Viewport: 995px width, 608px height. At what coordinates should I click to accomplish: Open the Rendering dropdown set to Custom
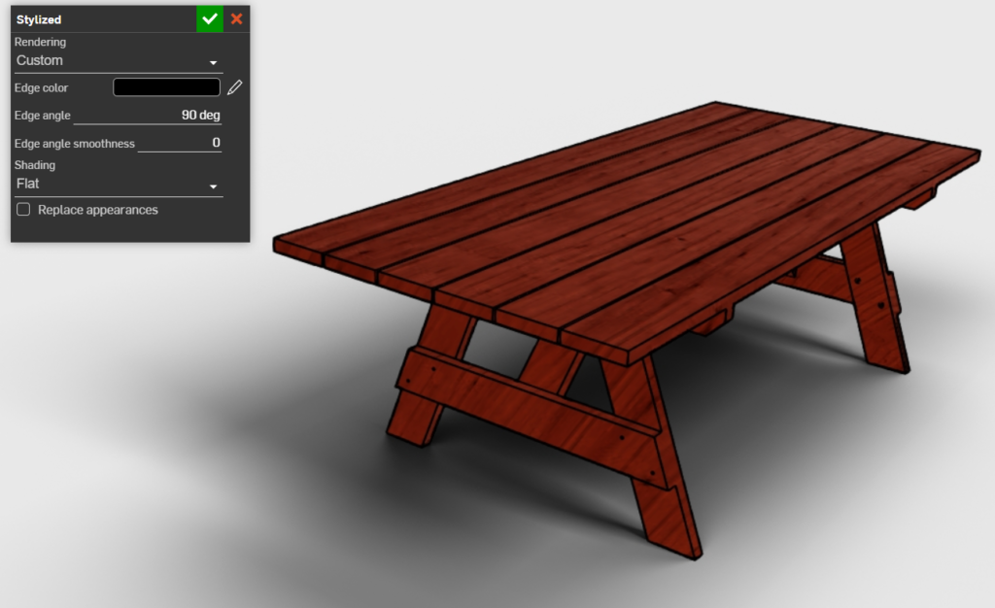click(118, 61)
